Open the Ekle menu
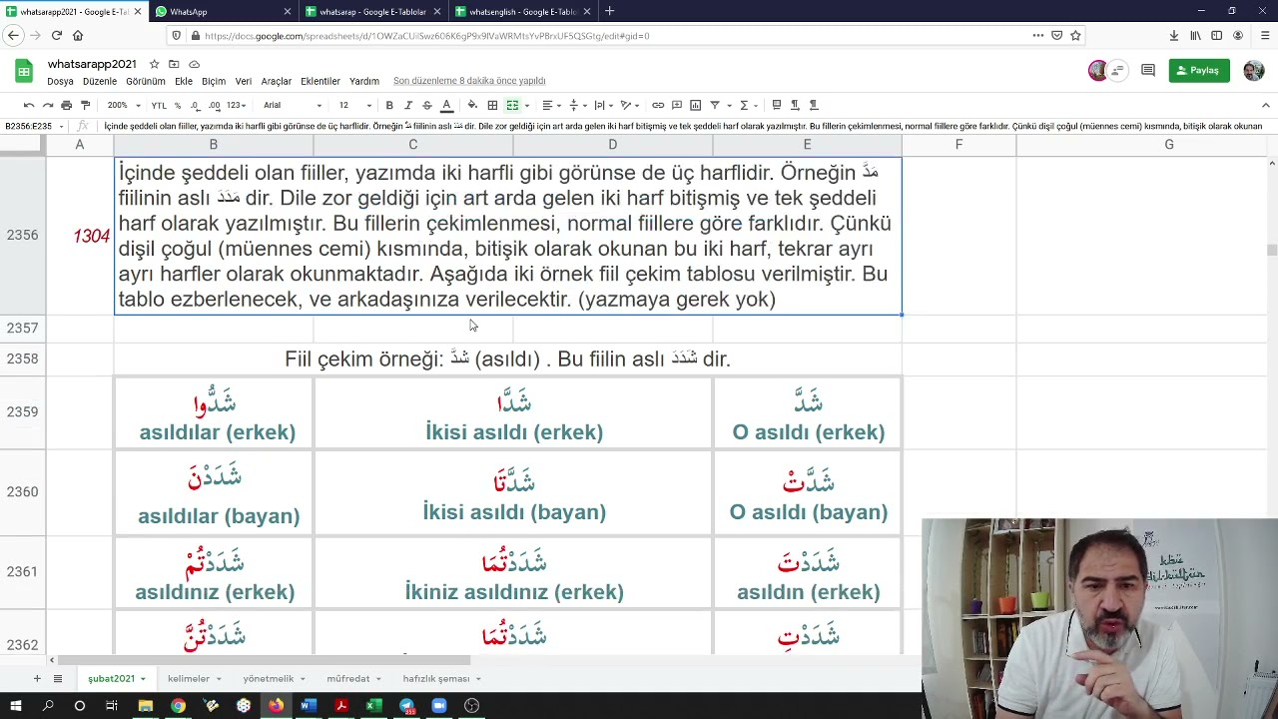 (184, 81)
